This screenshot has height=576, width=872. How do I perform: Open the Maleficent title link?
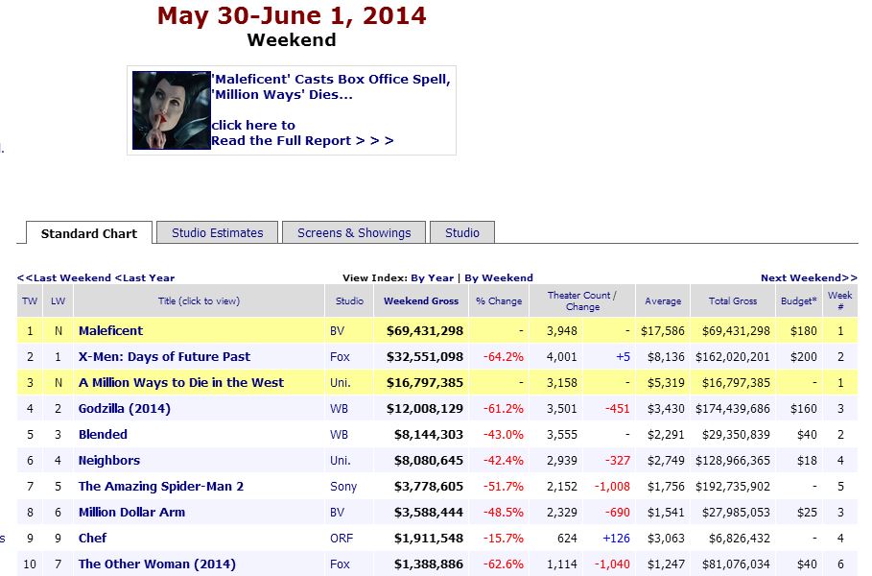(110, 330)
